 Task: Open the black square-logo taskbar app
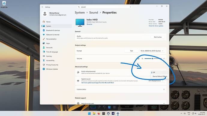(103, 114)
